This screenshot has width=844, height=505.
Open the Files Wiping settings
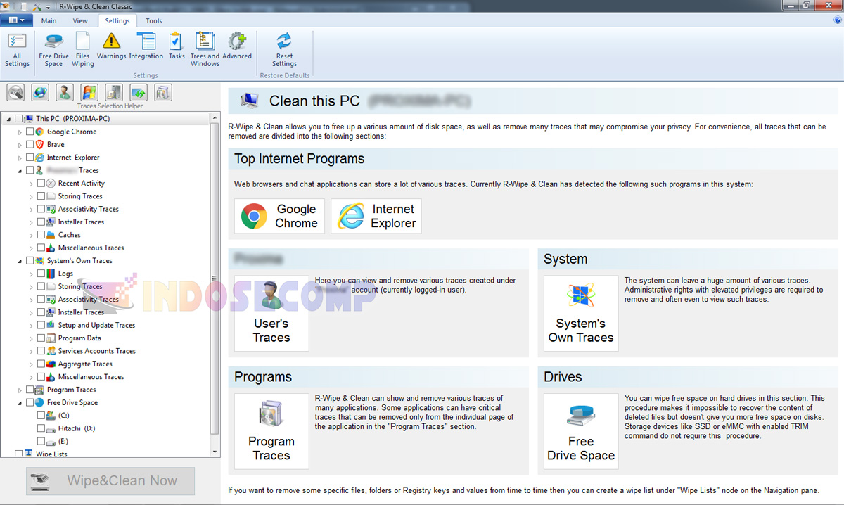click(82, 49)
